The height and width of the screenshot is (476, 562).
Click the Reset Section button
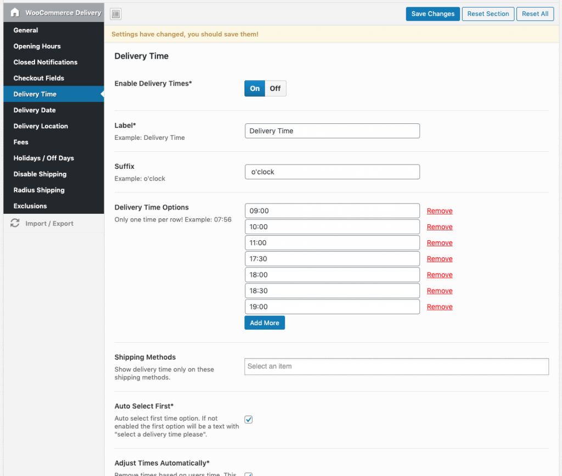coord(488,14)
